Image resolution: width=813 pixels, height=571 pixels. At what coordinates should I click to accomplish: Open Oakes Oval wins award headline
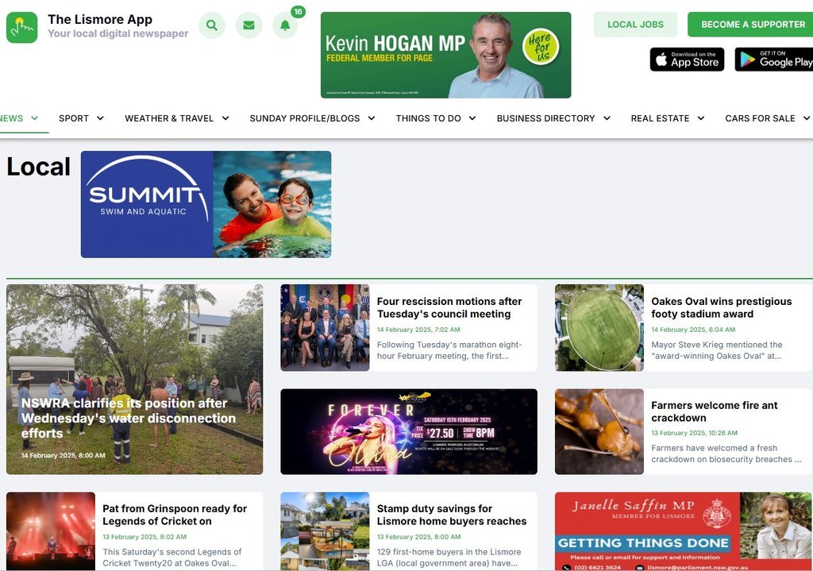point(721,307)
